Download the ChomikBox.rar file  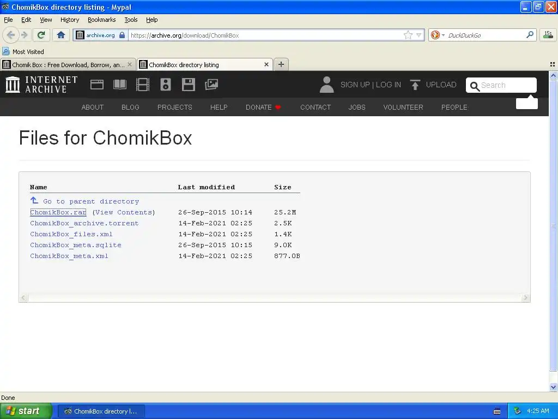coord(58,212)
